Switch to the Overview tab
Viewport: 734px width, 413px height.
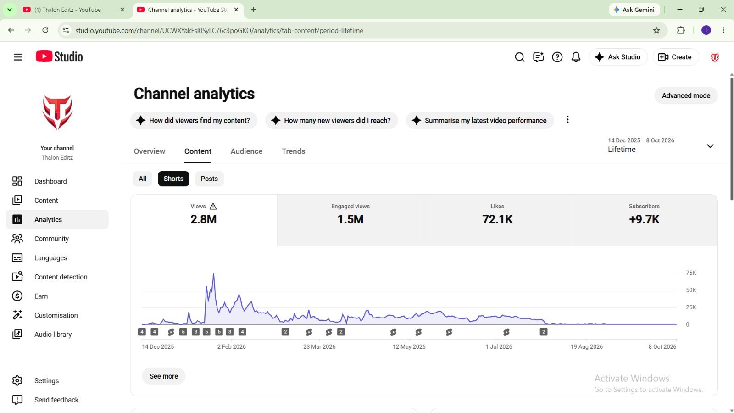click(x=150, y=151)
